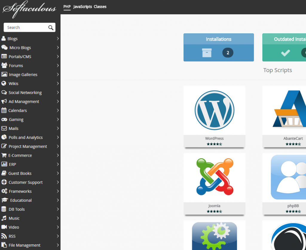
Task: Switch to the Classes tab
Action: click(100, 7)
